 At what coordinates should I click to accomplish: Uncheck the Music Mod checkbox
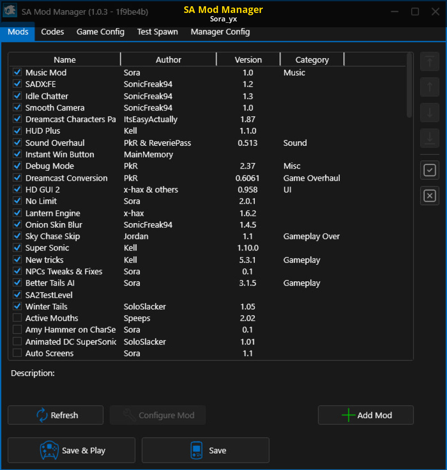17,72
